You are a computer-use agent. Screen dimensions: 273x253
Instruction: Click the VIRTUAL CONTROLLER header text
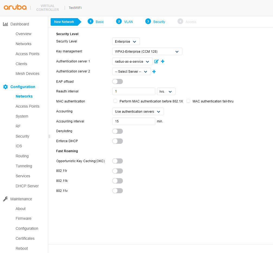coord(48,8)
